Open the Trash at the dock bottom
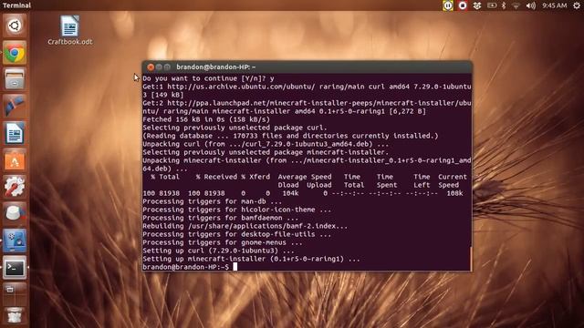Screen dimensions: 584x328 click(x=15, y=316)
